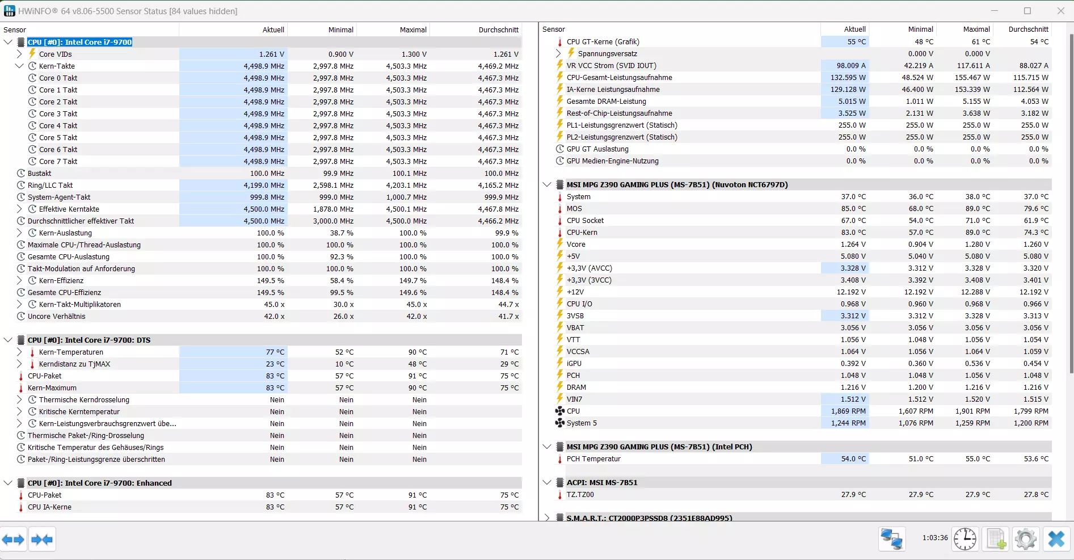Expand Kern-Takt-Multiplikatoren row

point(19,304)
